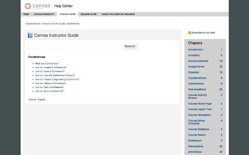
Task: Click the Conferences section heading
Action: [x=37, y=57]
